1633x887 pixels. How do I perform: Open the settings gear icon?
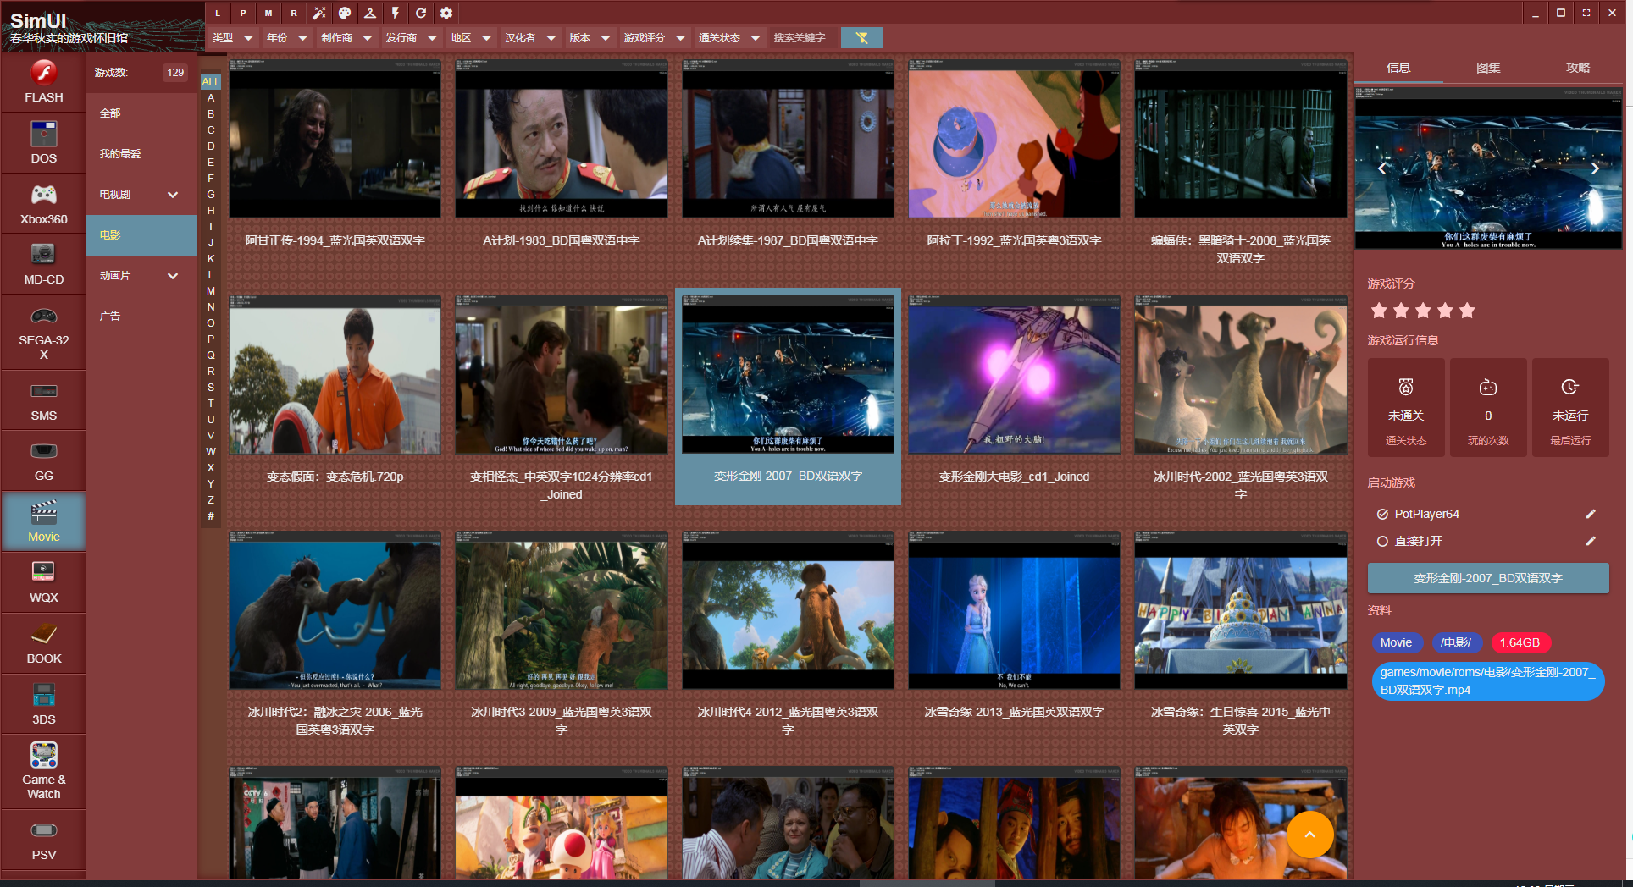[446, 13]
